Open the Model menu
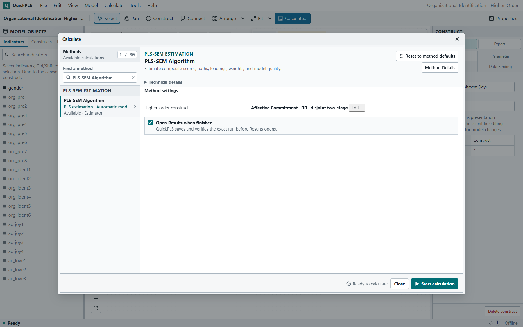The image size is (523, 327). 91,5
